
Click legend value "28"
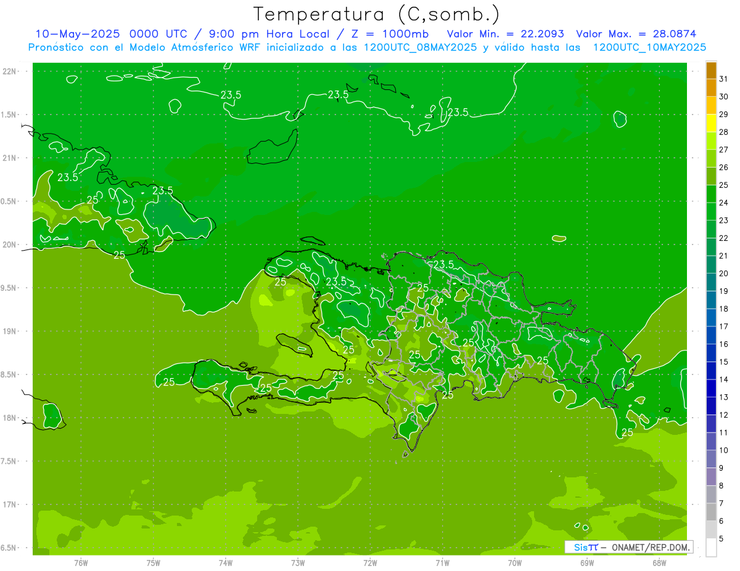tap(723, 132)
